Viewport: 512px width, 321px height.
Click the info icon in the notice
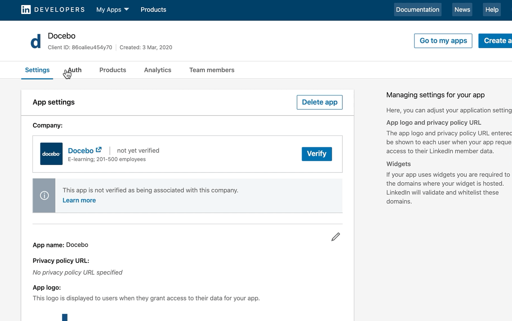[44, 195]
